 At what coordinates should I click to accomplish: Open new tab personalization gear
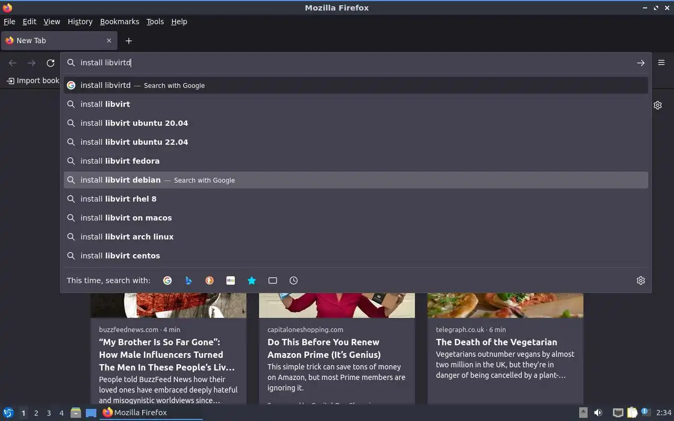pyautogui.click(x=658, y=105)
